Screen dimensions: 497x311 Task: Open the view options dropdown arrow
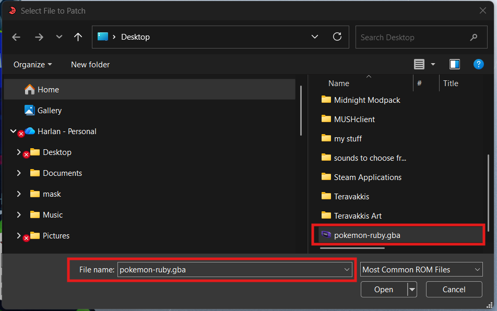coord(433,65)
